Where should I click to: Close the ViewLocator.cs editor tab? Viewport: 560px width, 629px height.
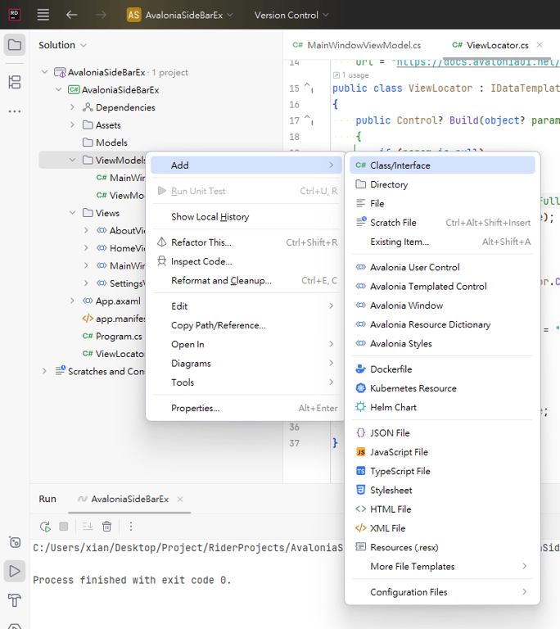pos(540,44)
